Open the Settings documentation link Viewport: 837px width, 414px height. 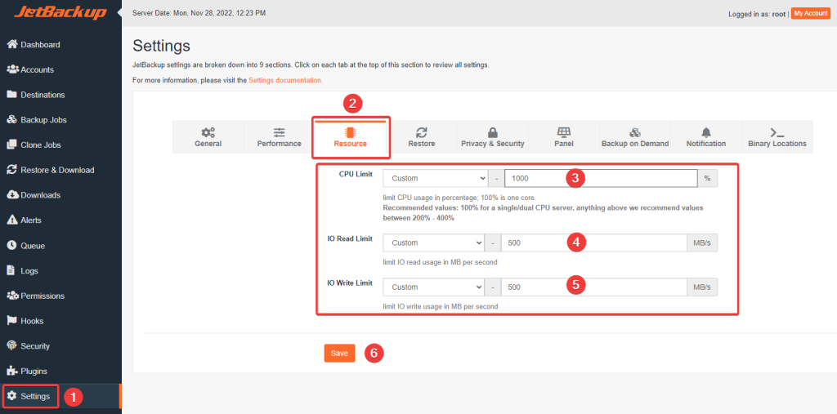pyautogui.click(x=285, y=81)
